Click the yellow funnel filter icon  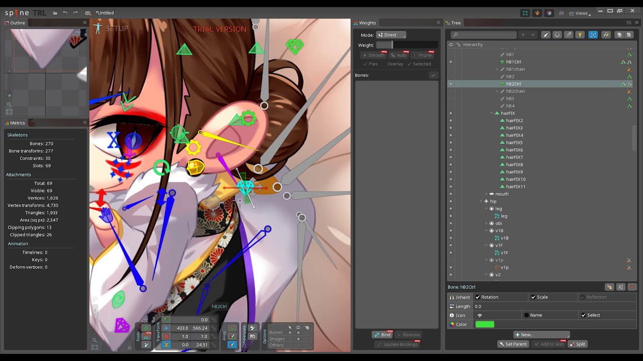580,35
